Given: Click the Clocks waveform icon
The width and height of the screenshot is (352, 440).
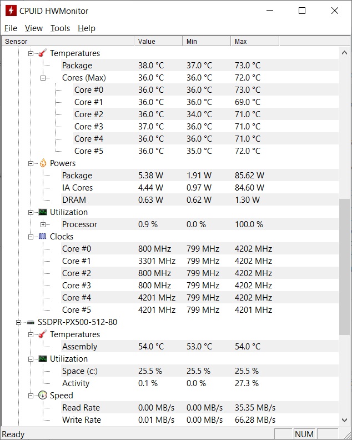Looking at the screenshot, I should (43, 237).
